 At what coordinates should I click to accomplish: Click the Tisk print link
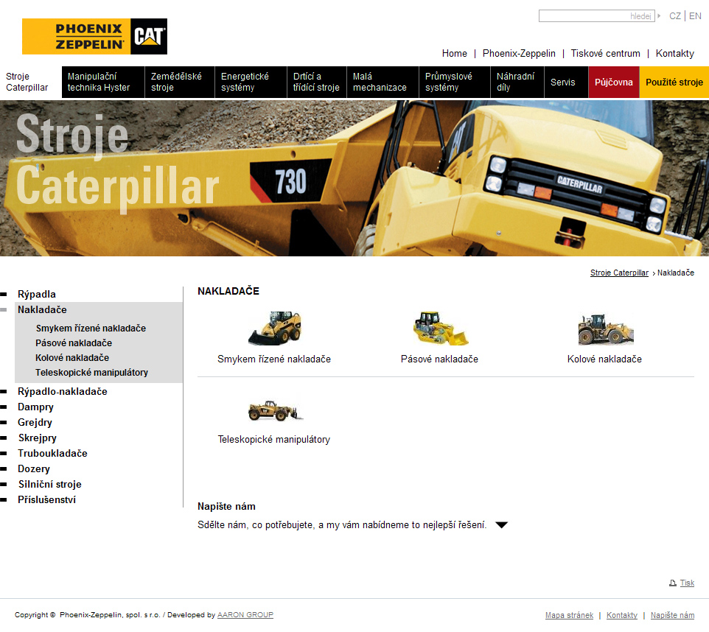(x=688, y=583)
